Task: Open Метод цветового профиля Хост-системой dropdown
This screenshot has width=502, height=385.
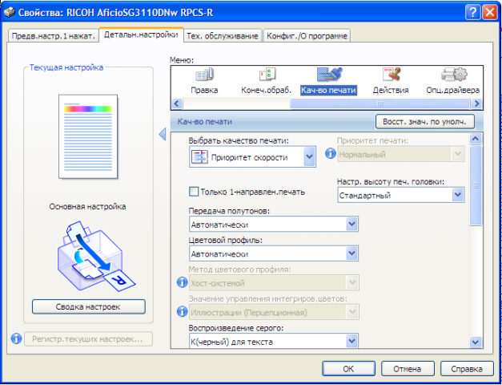Action: pos(274,283)
